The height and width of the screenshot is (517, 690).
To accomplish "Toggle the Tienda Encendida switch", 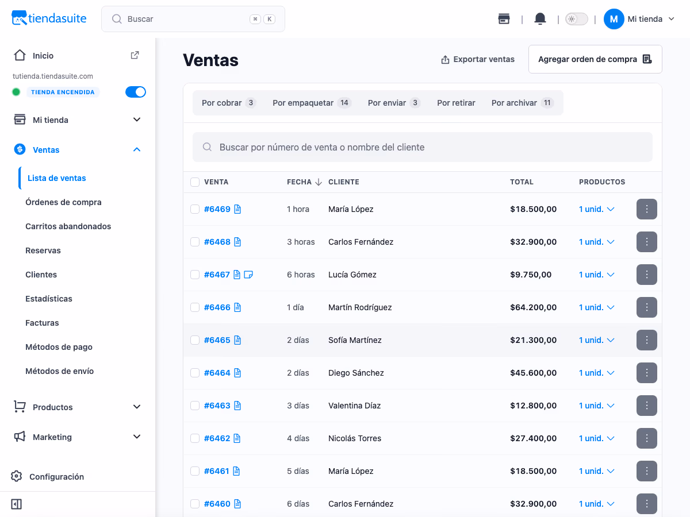I will pyautogui.click(x=136, y=92).
